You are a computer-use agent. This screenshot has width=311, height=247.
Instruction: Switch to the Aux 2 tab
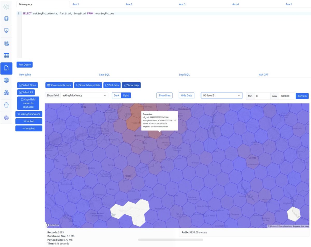pos(129,4)
